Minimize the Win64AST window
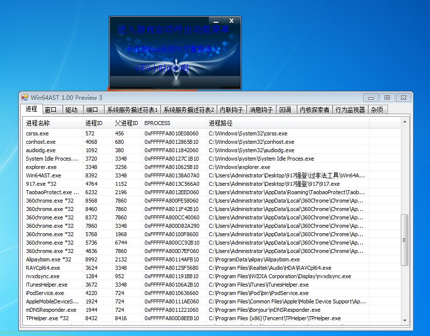This screenshot has height=336, width=430. click(371, 98)
